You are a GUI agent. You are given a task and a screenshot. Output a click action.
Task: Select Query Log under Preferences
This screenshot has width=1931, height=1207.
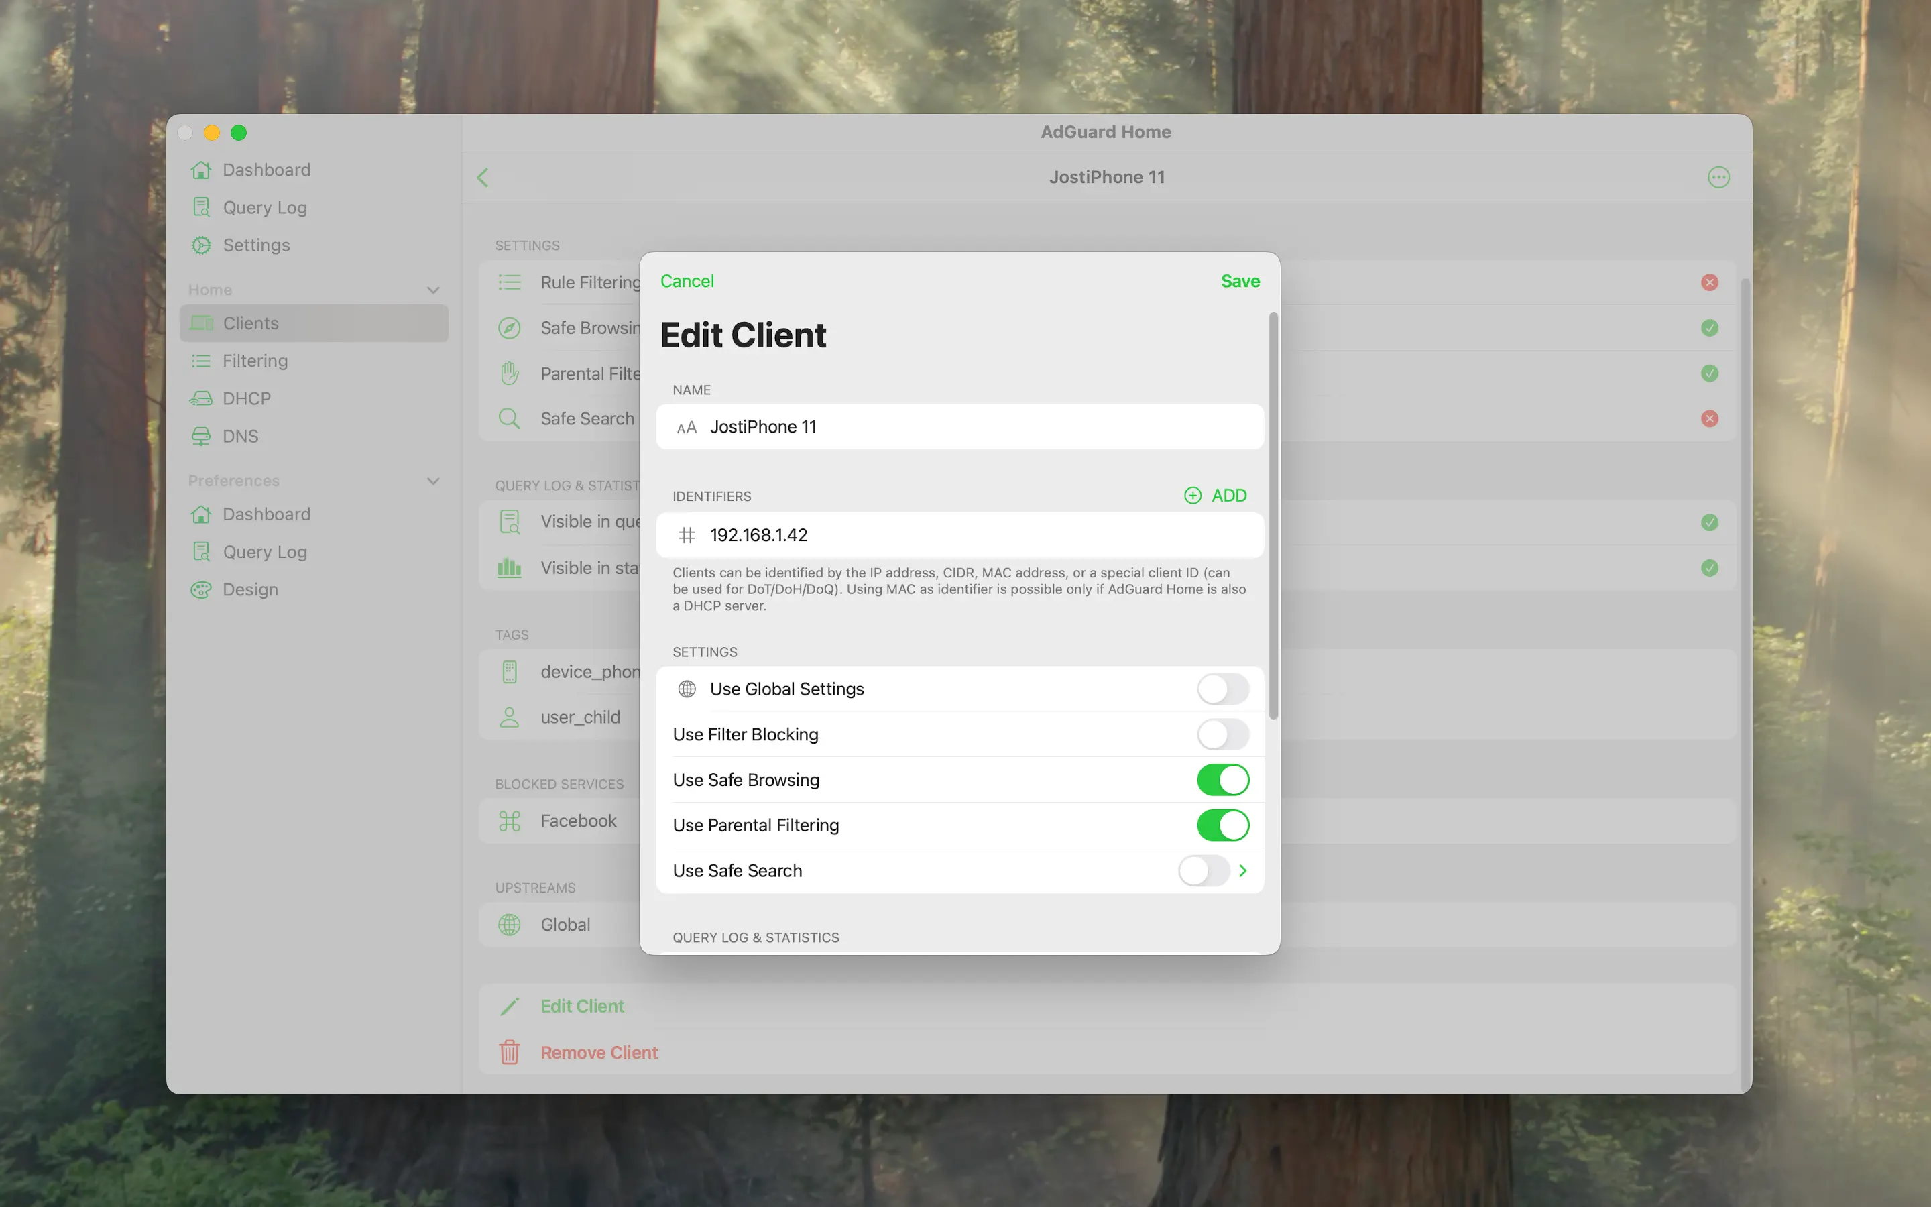264,552
